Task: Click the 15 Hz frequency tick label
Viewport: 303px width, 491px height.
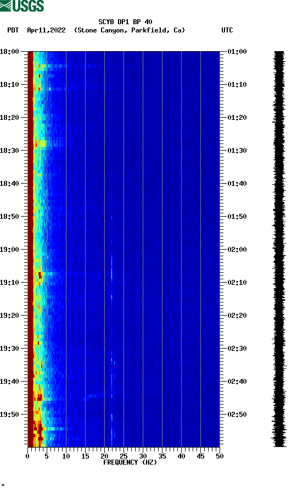Action: pyautogui.click(x=85, y=456)
